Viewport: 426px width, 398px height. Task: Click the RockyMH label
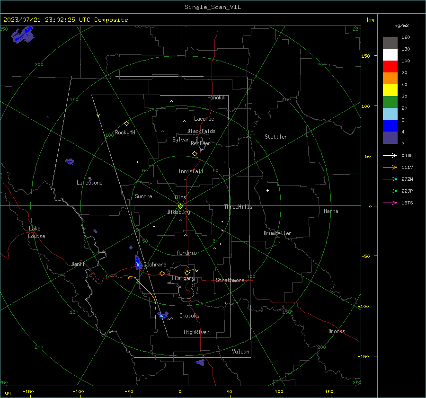(x=125, y=133)
